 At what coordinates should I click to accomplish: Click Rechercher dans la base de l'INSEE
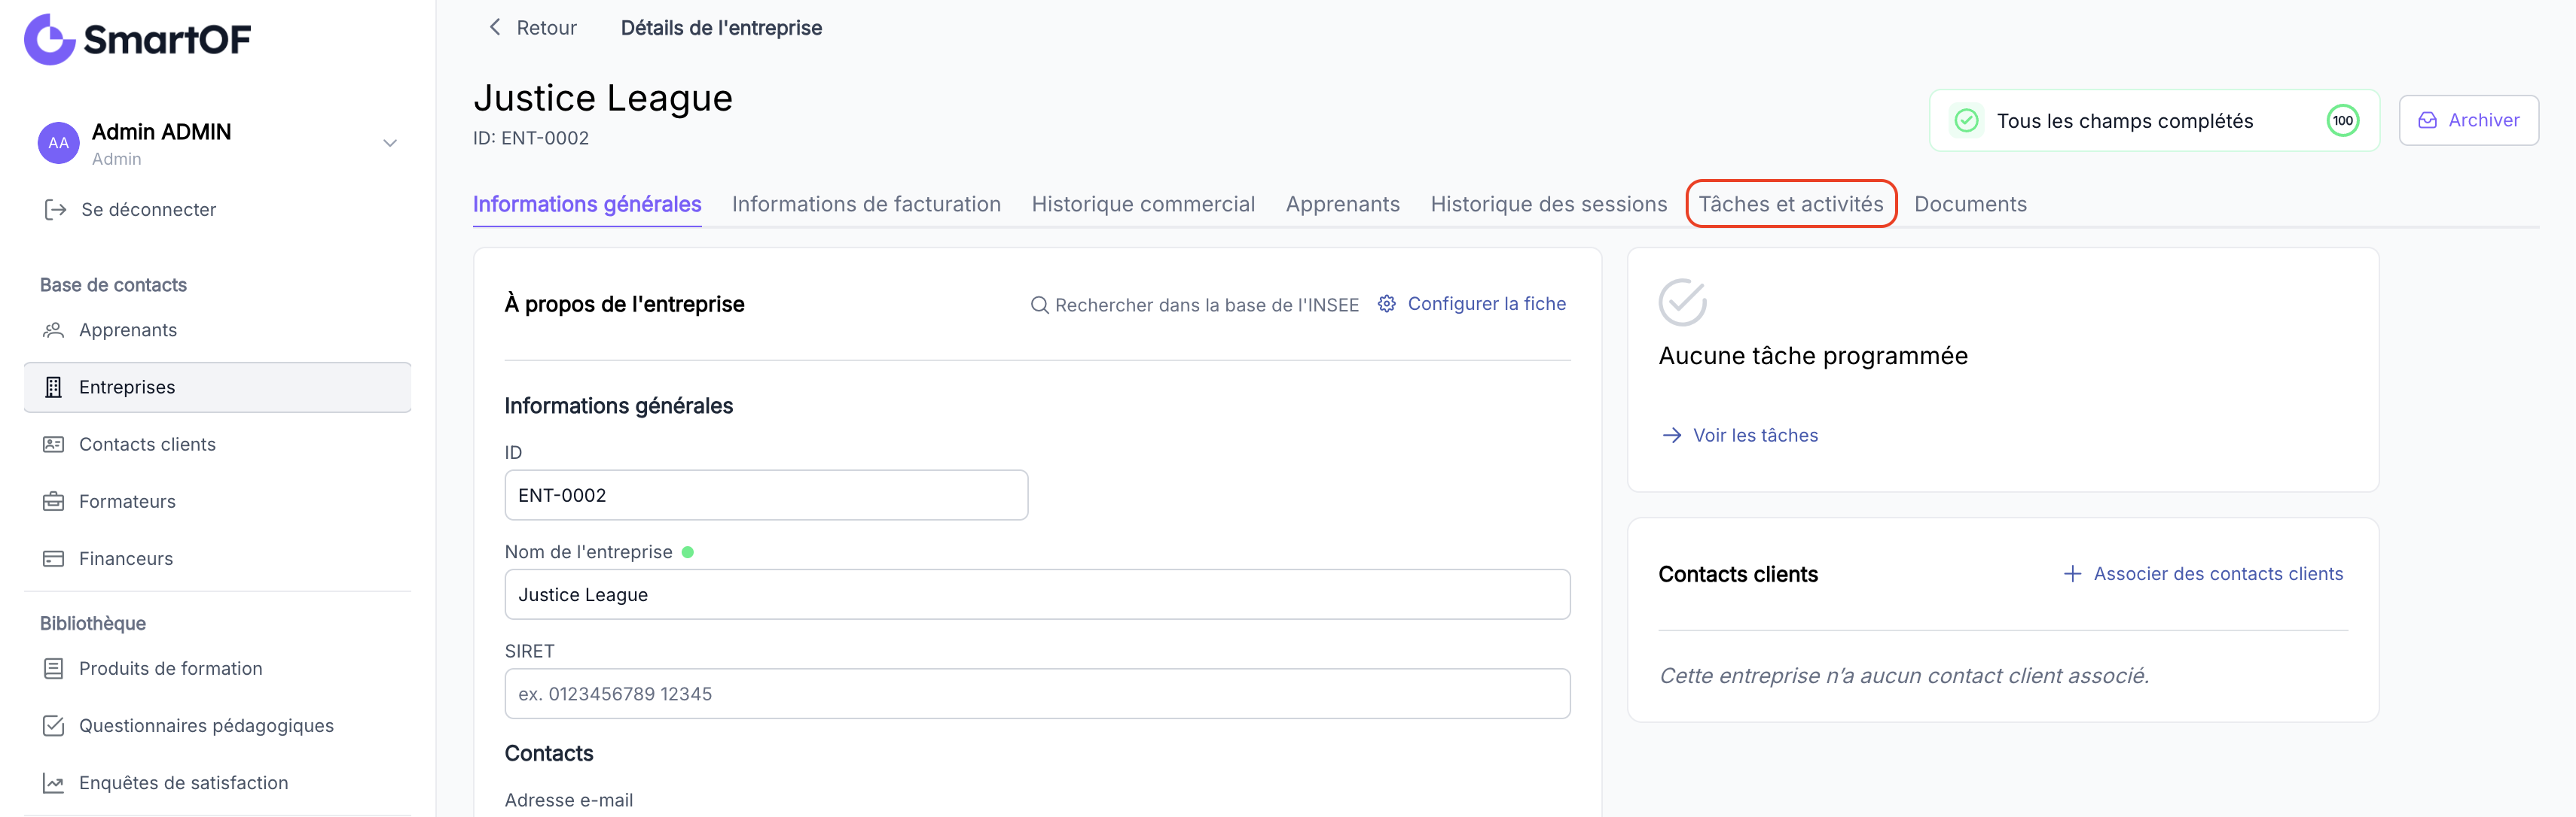(x=1206, y=305)
